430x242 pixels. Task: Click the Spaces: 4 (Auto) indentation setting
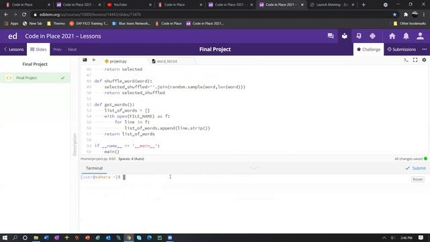click(x=131, y=159)
